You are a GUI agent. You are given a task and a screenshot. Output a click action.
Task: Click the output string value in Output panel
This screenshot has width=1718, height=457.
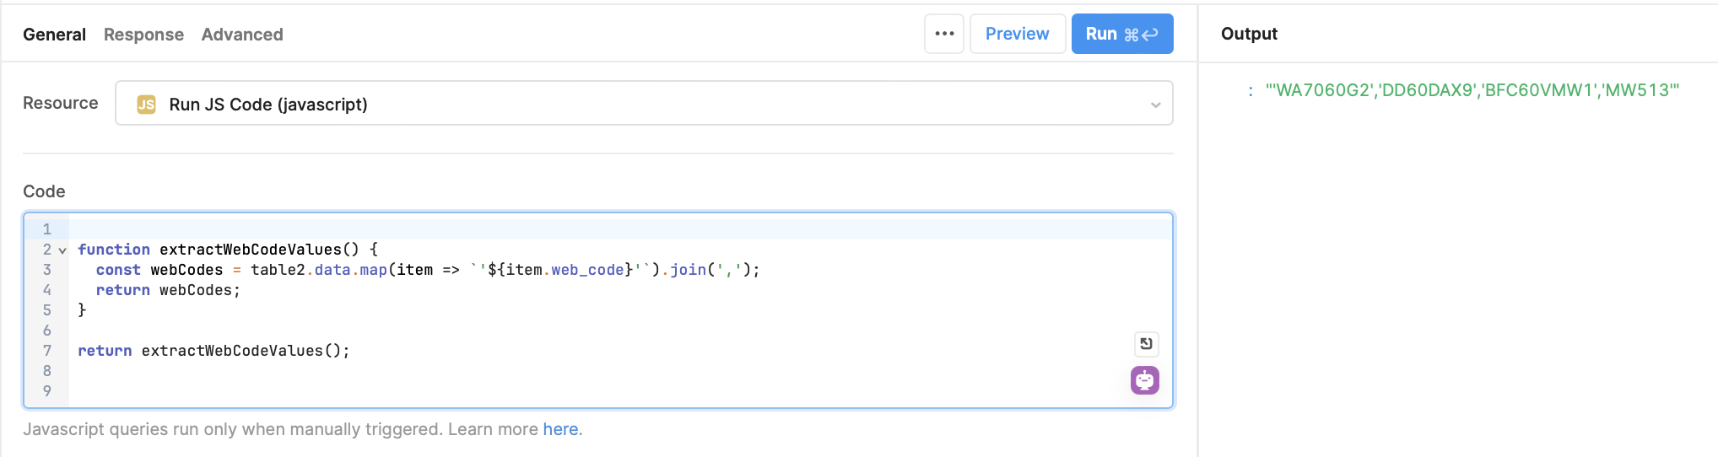pos(1472,90)
